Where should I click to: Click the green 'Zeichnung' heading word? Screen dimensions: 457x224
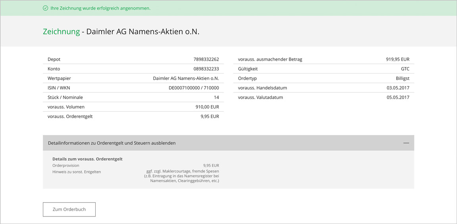[61, 32]
